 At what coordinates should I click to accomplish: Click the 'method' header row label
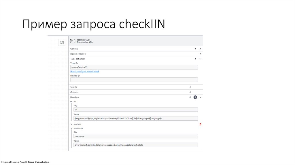coord(77,124)
